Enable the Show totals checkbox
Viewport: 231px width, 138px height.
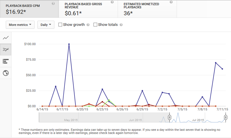pos(95,25)
